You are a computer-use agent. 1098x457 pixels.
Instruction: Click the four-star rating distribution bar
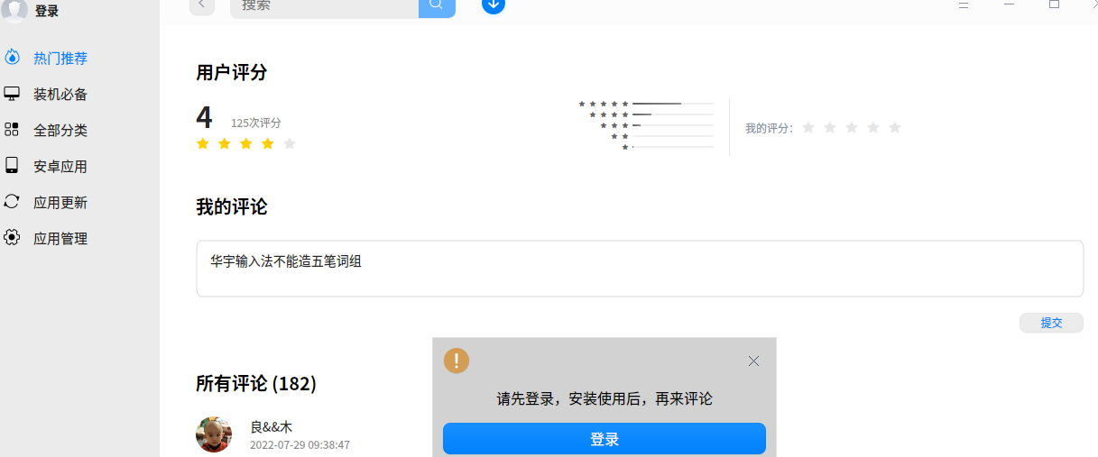click(x=673, y=114)
